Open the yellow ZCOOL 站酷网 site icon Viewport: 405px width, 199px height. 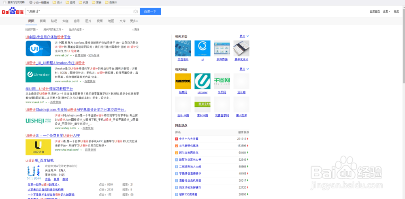point(183,82)
